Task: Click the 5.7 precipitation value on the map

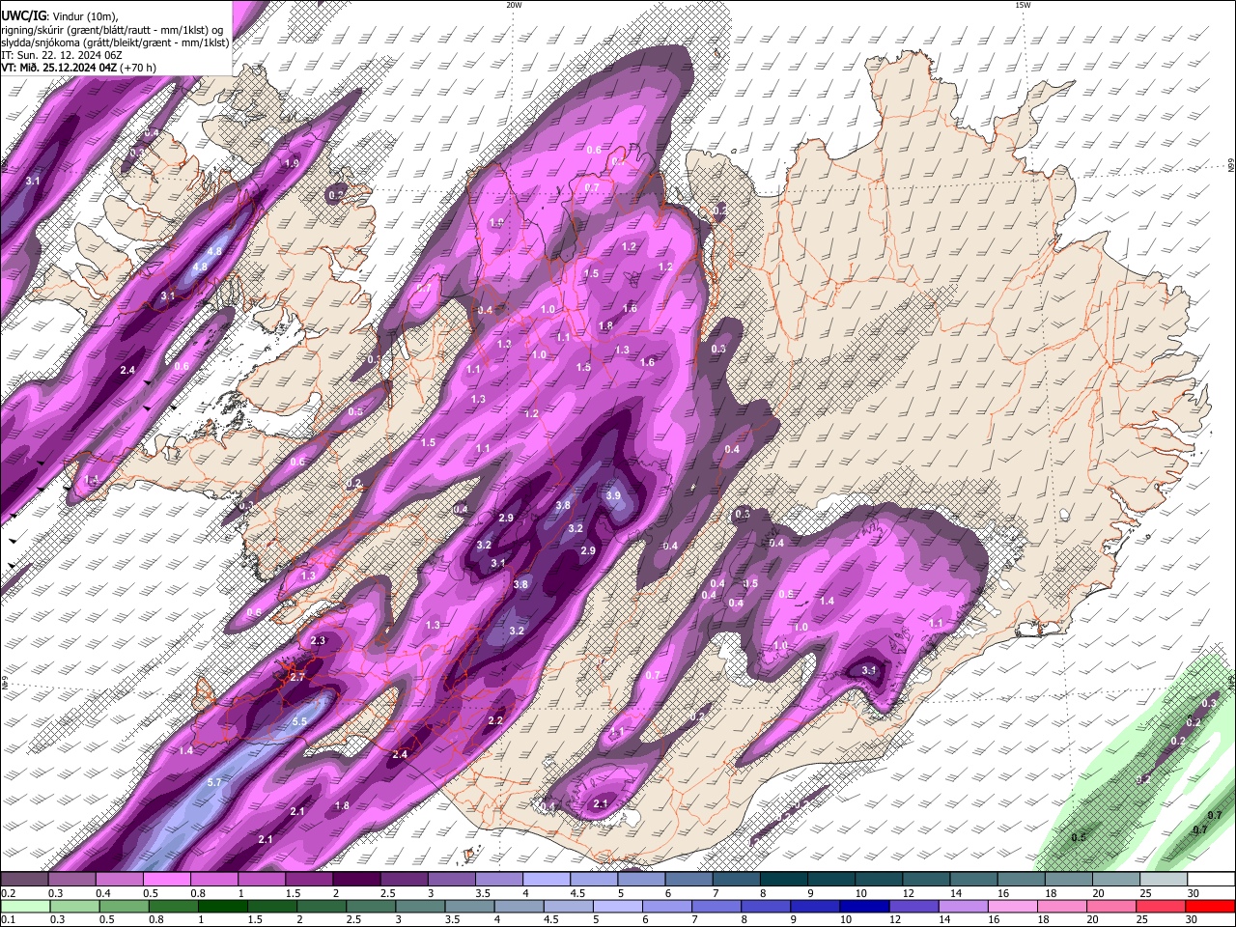Action: (x=214, y=782)
